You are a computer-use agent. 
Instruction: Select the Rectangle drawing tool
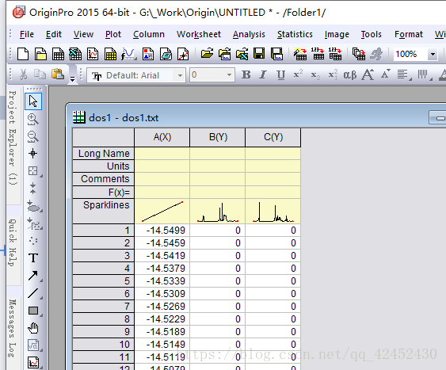tap(33, 311)
